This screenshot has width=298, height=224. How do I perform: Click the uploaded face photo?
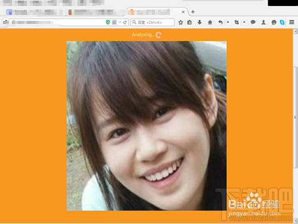[147, 126]
